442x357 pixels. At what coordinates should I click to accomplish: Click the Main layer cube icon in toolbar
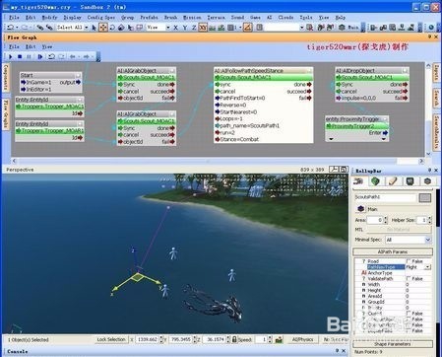pyautogui.click(x=342, y=28)
